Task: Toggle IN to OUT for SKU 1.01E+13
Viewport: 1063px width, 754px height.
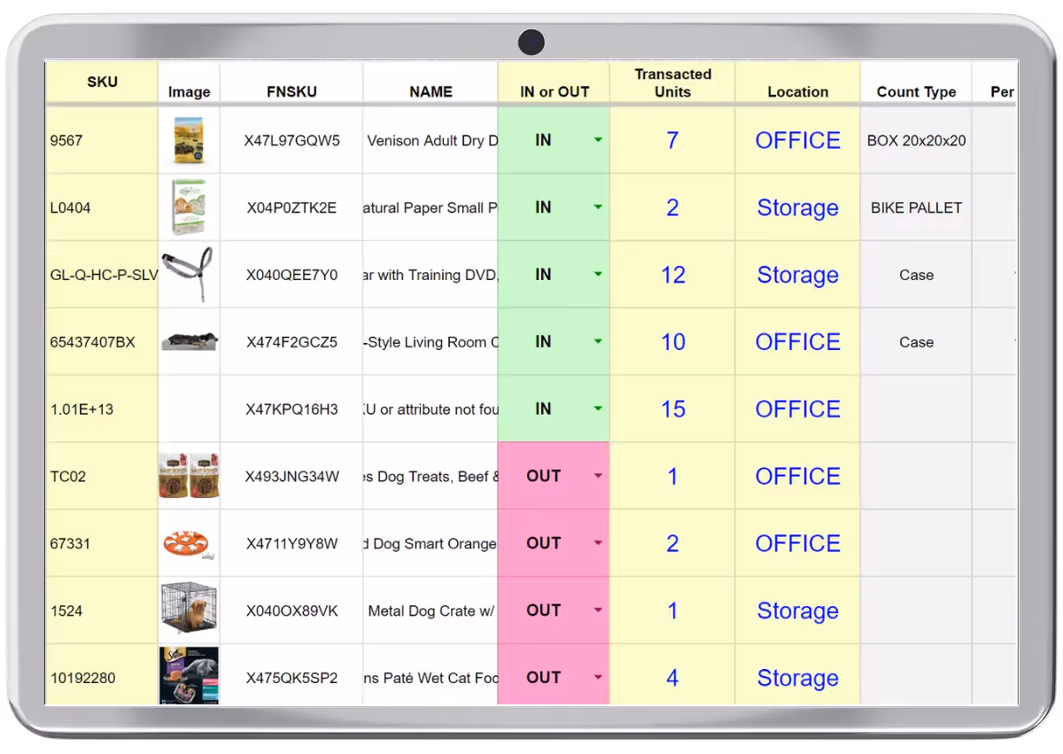Action: pyautogui.click(x=554, y=408)
